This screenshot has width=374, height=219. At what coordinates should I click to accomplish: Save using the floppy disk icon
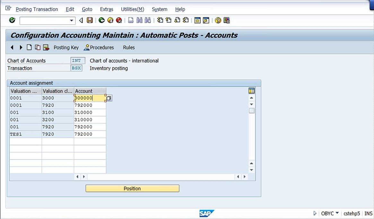click(x=90, y=20)
